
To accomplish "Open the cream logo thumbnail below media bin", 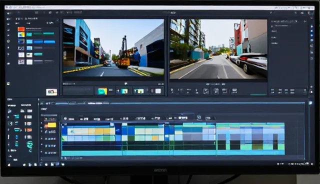I will pos(51,92).
